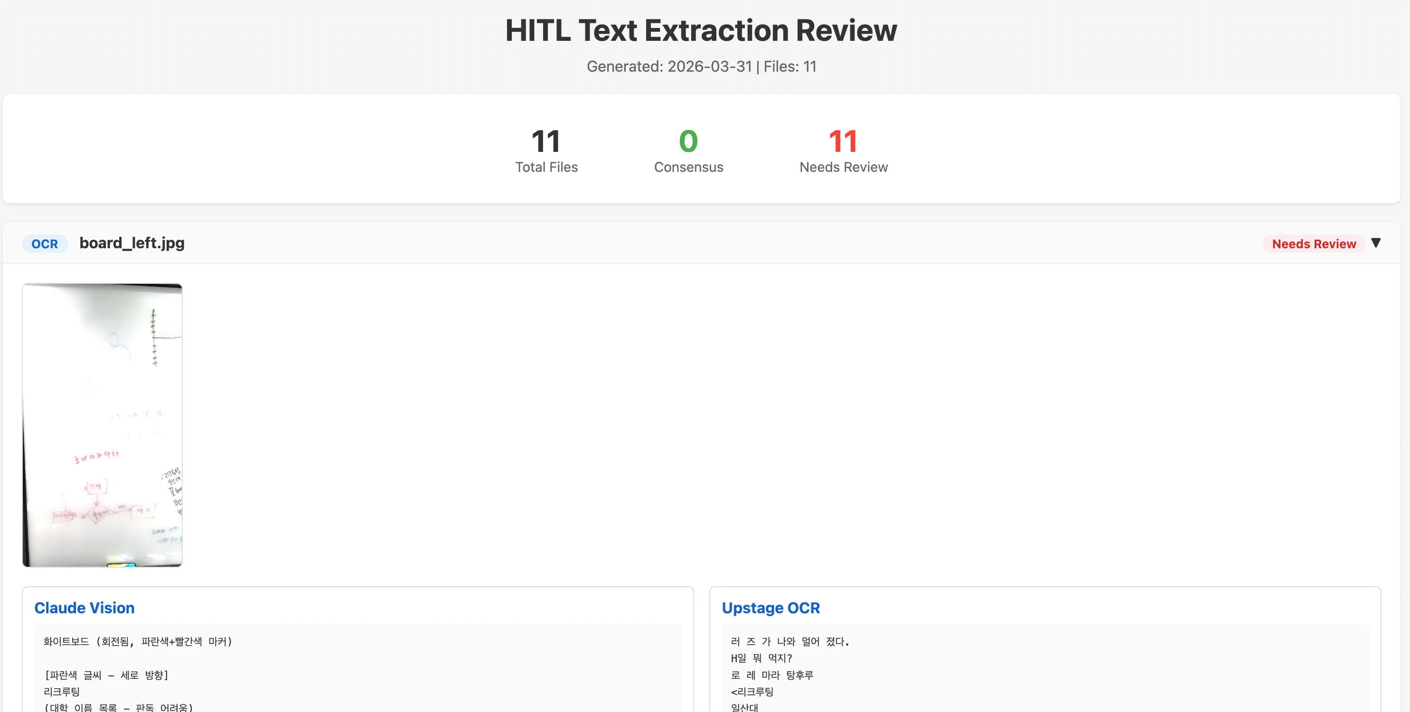This screenshot has width=1410, height=712.
Task: Click the Total Files label
Action: [x=546, y=167]
